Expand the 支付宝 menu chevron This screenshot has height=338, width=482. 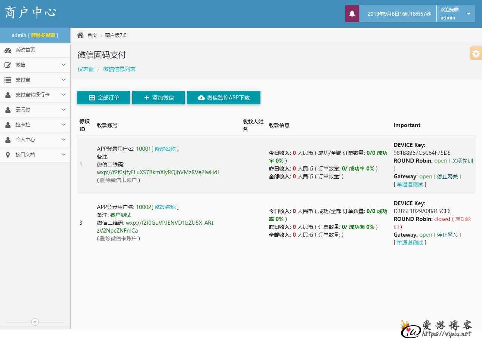pos(64,80)
